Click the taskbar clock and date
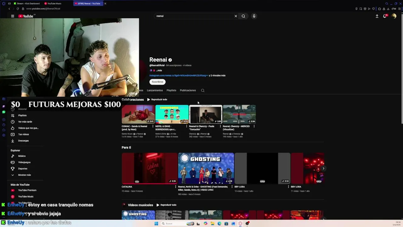Screen dimensions: 403x227 [396, 224]
